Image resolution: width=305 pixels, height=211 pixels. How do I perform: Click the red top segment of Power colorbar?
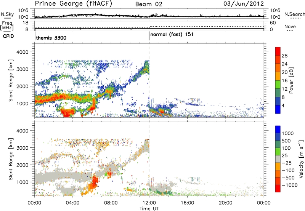(x=278, y=51)
